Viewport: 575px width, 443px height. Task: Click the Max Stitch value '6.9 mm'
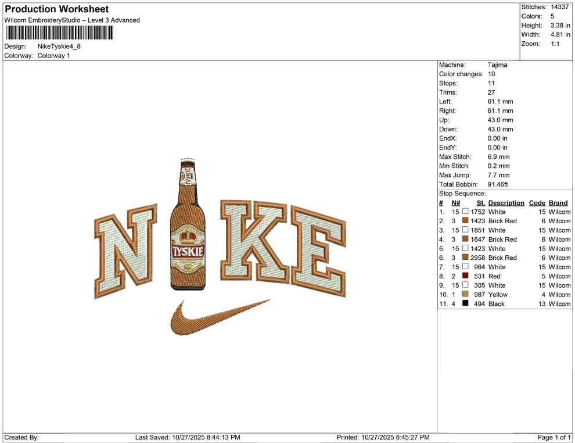tap(499, 157)
